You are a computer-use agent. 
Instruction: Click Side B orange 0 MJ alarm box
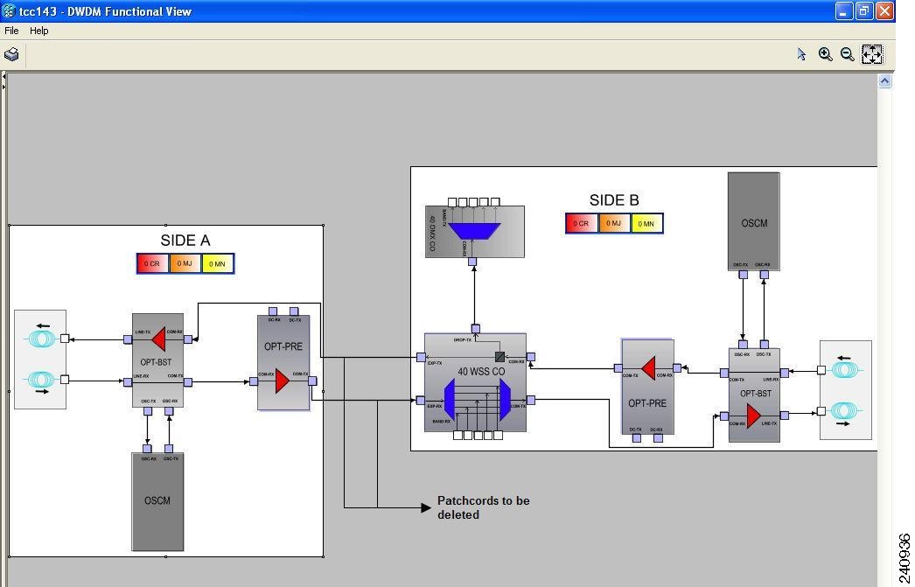(614, 223)
